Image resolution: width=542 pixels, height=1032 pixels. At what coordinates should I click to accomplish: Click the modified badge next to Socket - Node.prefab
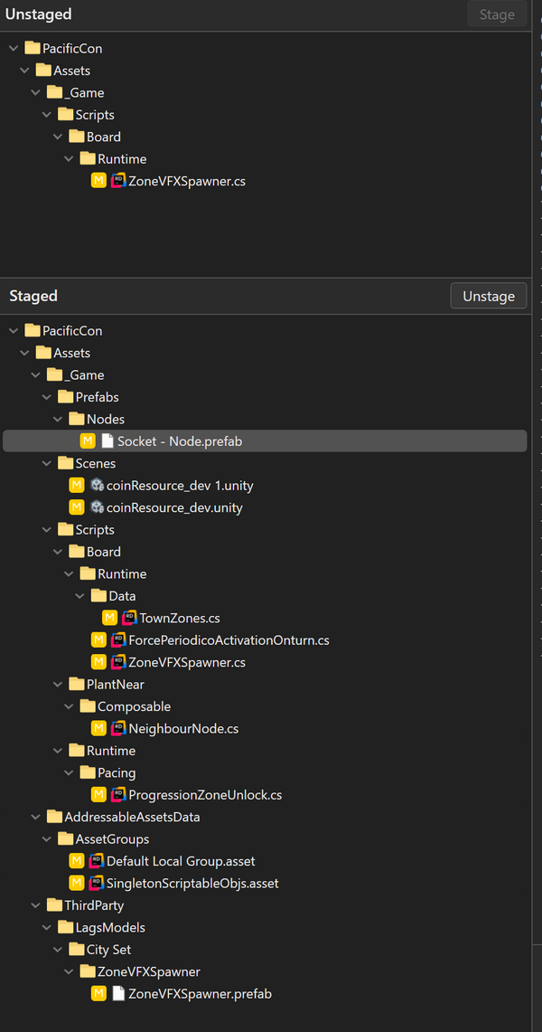(x=88, y=441)
